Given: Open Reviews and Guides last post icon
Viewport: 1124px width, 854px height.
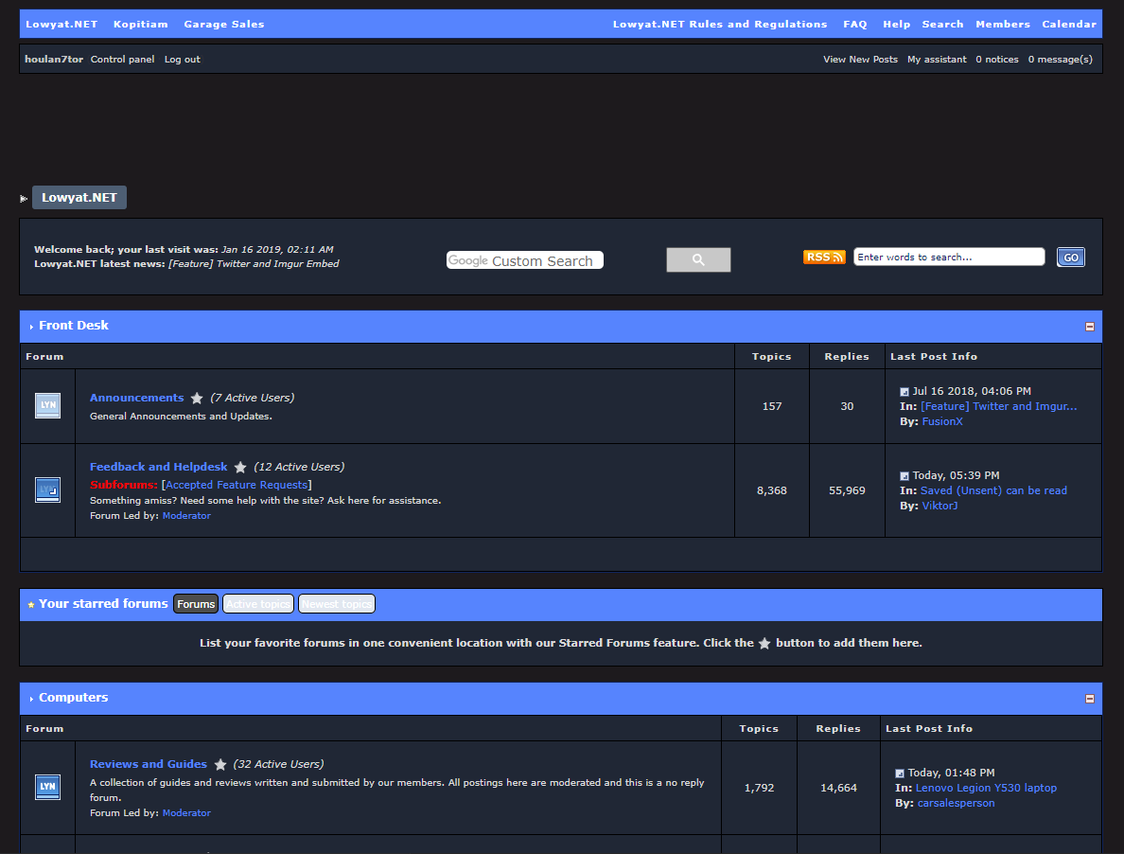Looking at the screenshot, I should tap(900, 773).
